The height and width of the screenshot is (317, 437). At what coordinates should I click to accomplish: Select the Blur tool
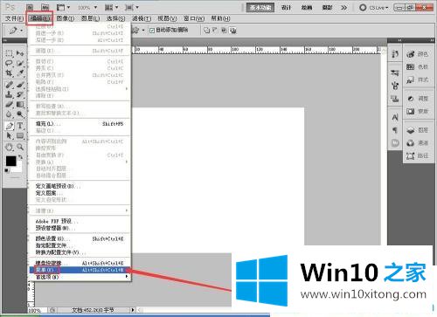9,114
